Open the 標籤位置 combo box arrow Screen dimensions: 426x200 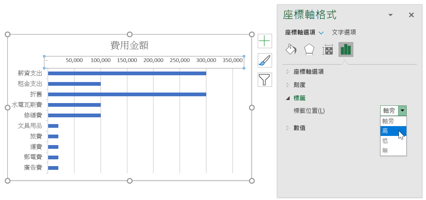(x=402, y=111)
